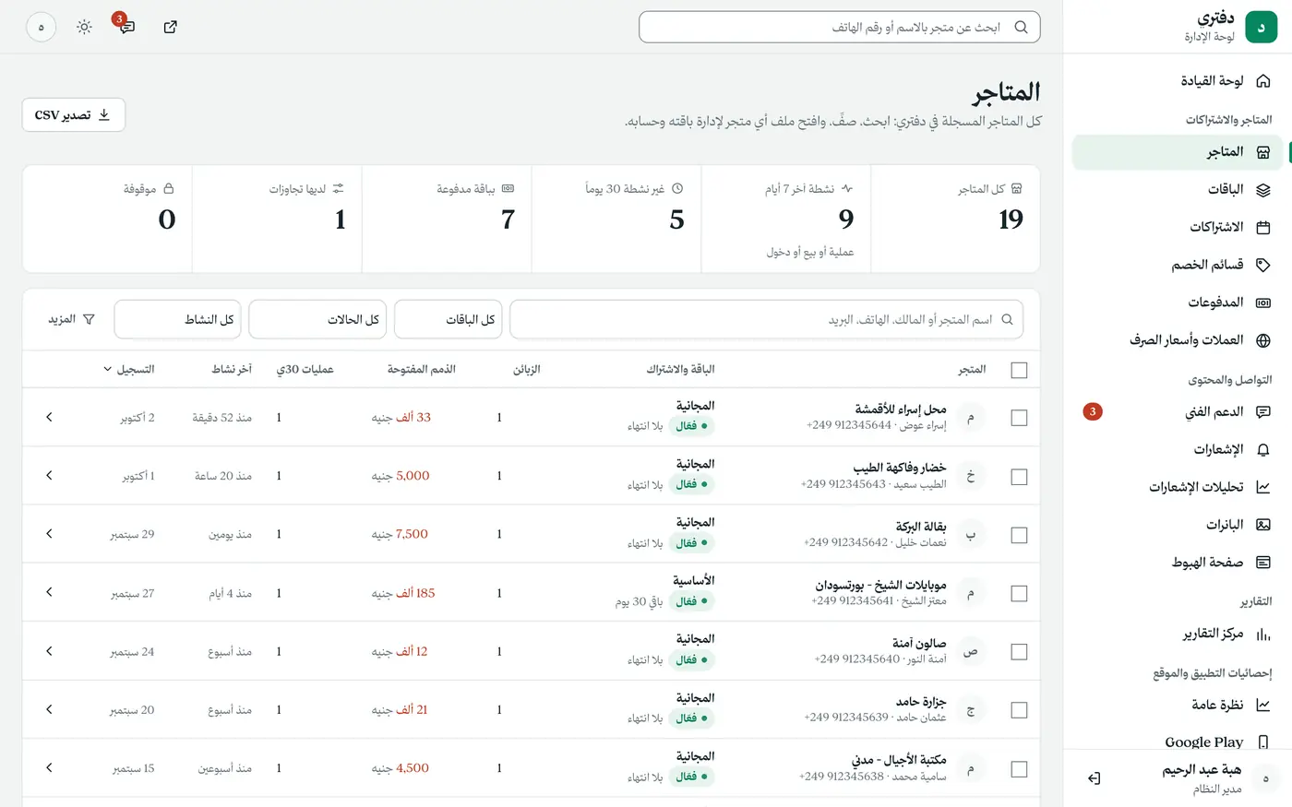This screenshot has height=807, width=1292.
Task: Open الباقات in the sidebar
Action: point(1178,189)
